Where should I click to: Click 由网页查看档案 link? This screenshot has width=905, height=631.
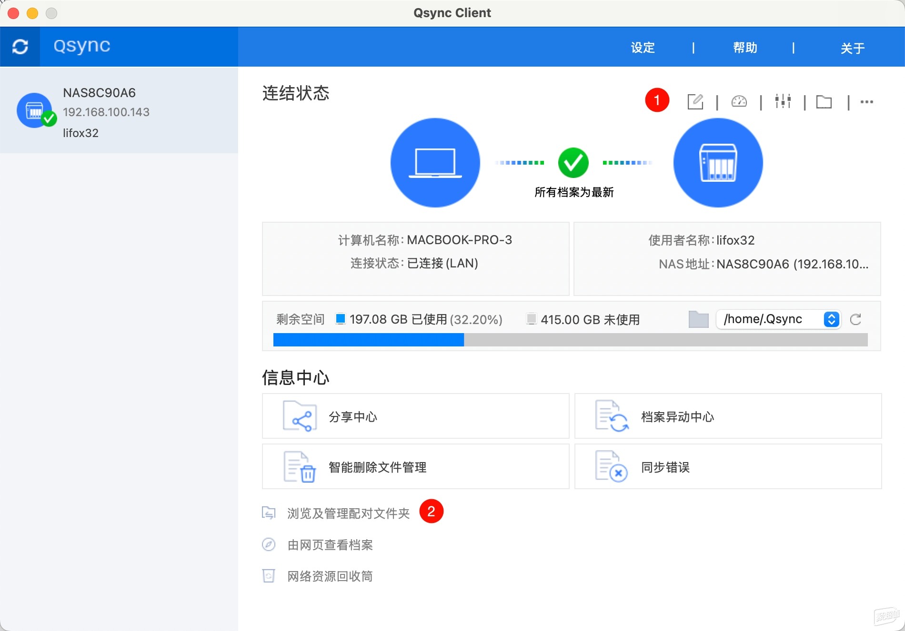point(330,545)
